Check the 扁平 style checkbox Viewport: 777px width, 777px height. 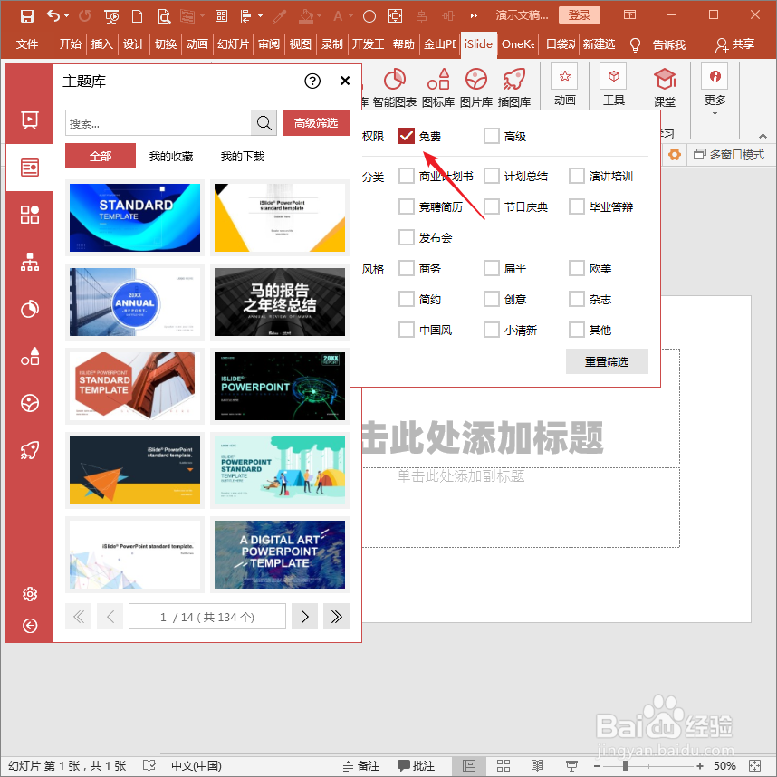pyautogui.click(x=492, y=268)
